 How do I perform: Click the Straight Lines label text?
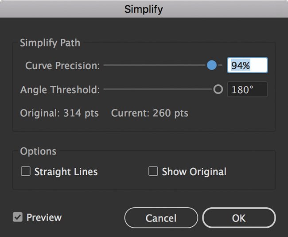pyautogui.click(x=66, y=172)
